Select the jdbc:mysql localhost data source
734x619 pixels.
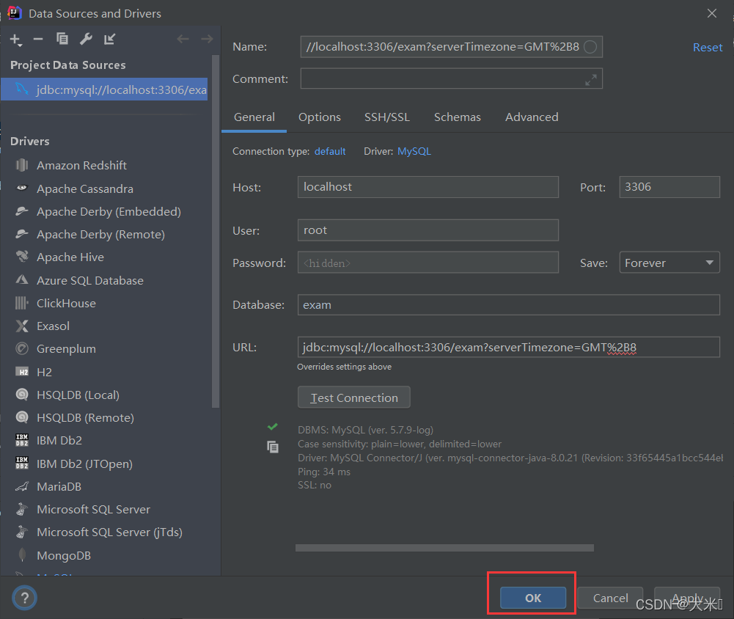coord(104,89)
